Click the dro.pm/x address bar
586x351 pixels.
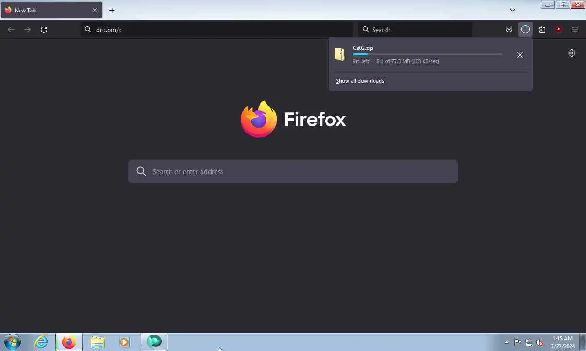pos(217,30)
